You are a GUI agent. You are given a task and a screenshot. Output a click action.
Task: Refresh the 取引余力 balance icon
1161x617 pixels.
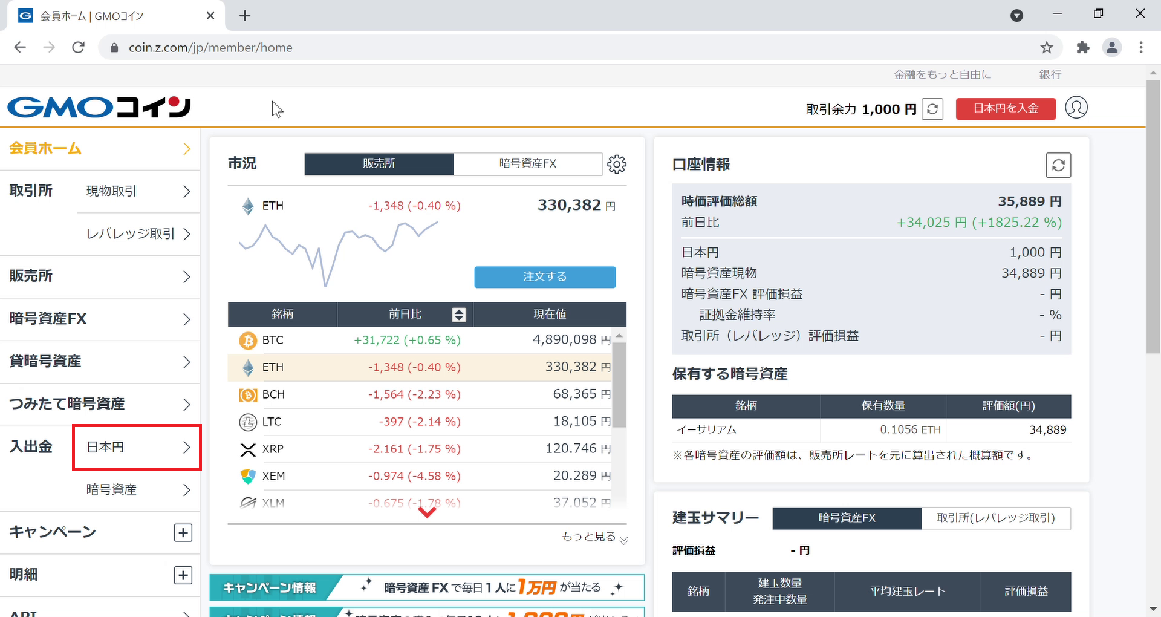point(932,109)
